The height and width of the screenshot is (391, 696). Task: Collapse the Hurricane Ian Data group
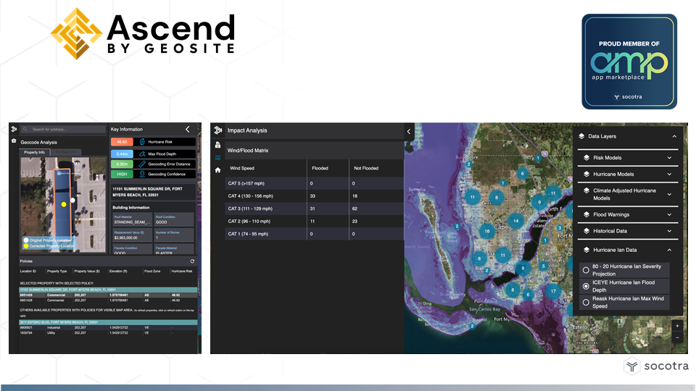tap(669, 250)
